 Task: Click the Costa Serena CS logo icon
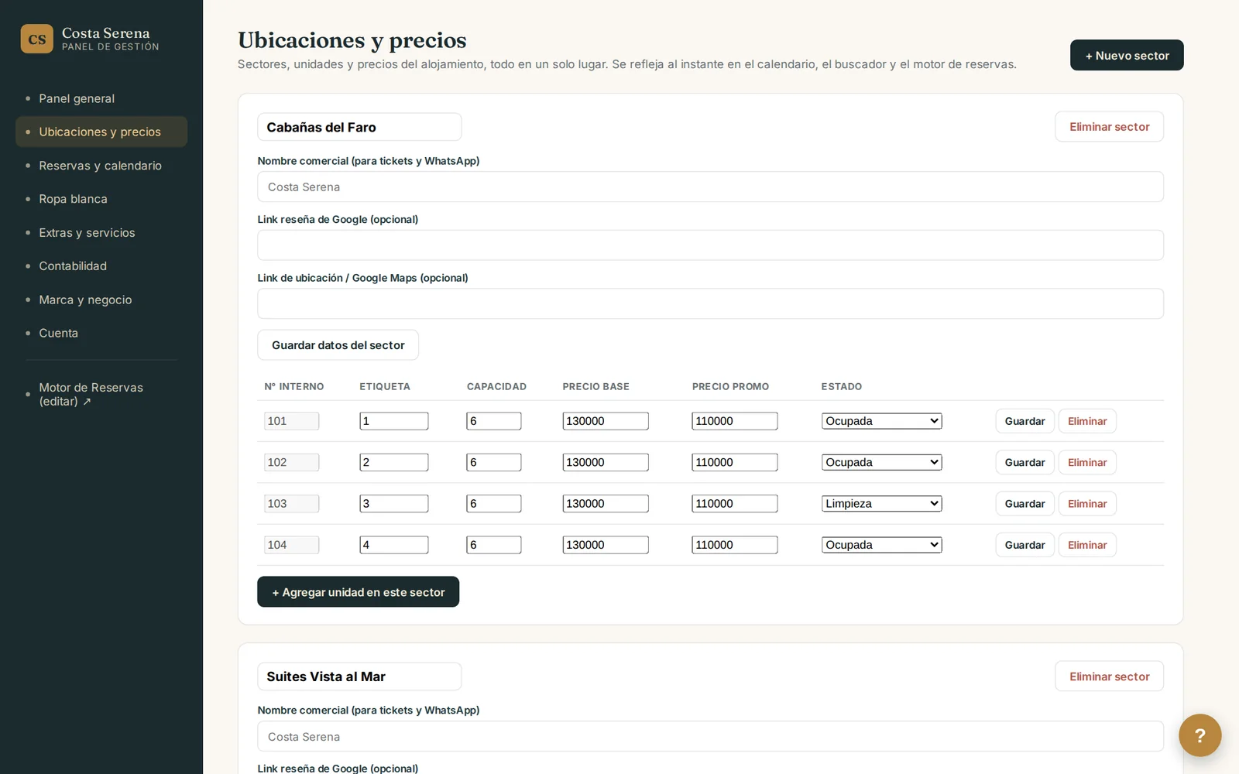click(x=37, y=39)
